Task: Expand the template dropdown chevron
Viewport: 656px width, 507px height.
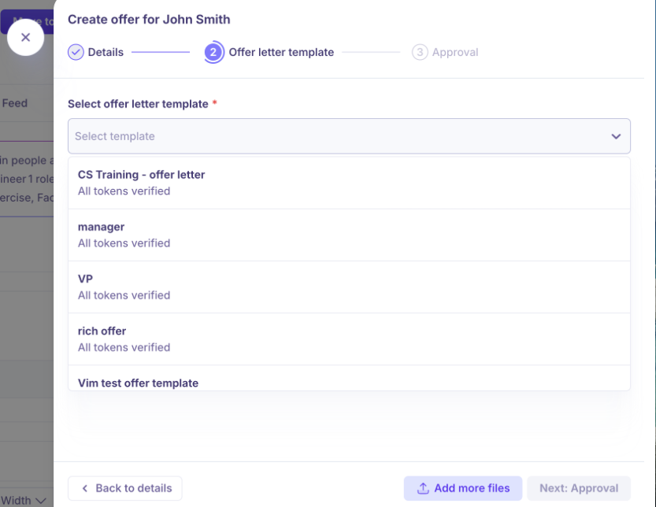Action: (616, 136)
